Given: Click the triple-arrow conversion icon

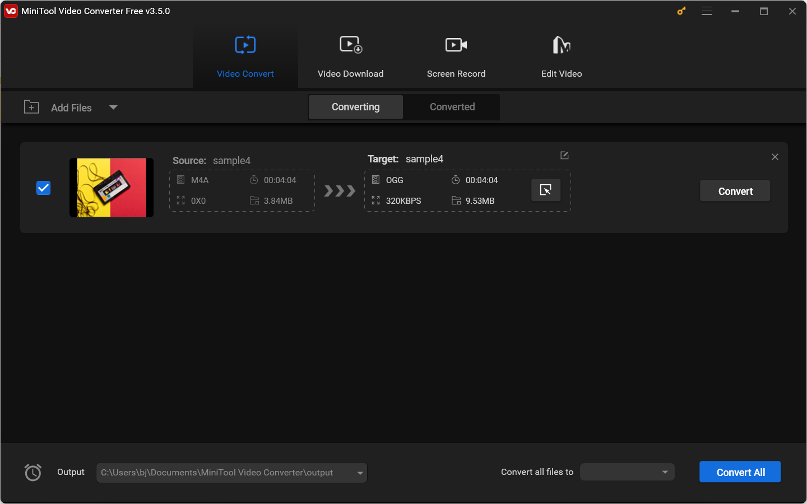Looking at the screenshot, I should click(x=340, y=191).
